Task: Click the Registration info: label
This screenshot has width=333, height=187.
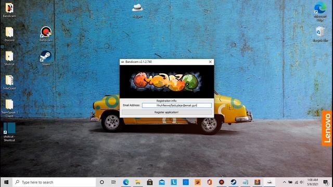Action: tap(166, 101)
